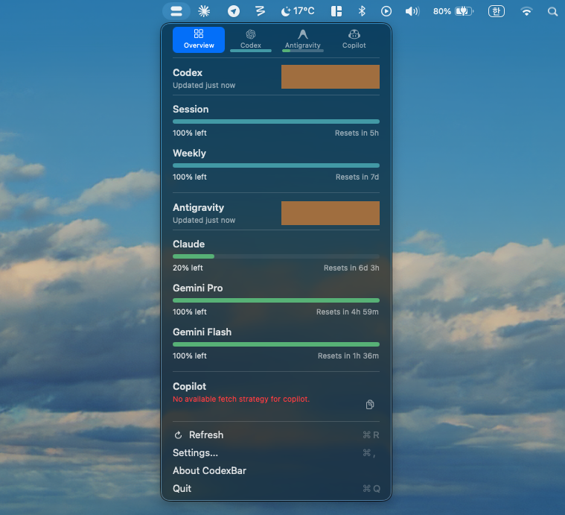Click the Now Playing menu bar icon
The width and height of the screenshot is (565, 515).
coord(386,11)
